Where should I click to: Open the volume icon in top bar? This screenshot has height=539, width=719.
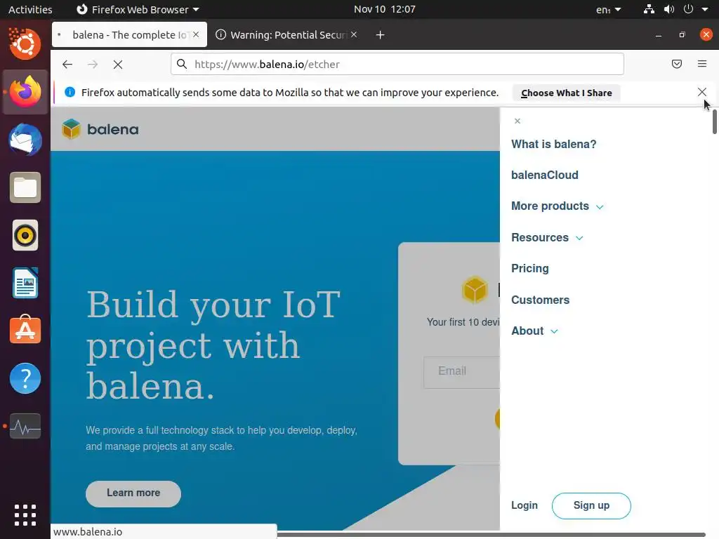click(x=669, y=9)
